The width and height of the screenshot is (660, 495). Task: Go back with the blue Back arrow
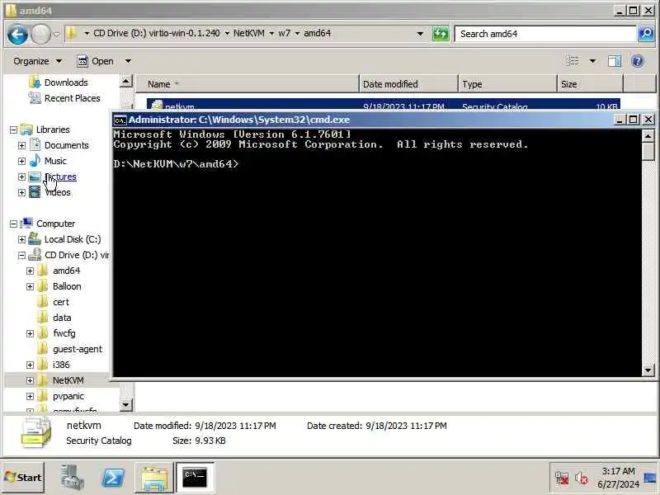17,34
